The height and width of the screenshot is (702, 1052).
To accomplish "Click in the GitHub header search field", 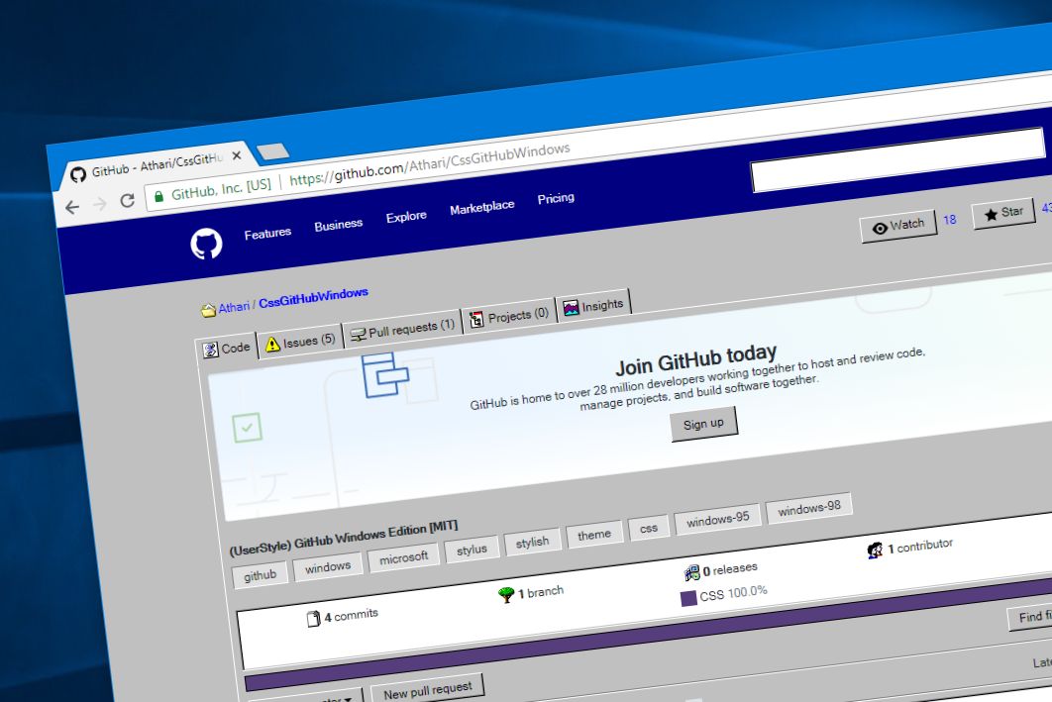I will click(x=898, y=159).
